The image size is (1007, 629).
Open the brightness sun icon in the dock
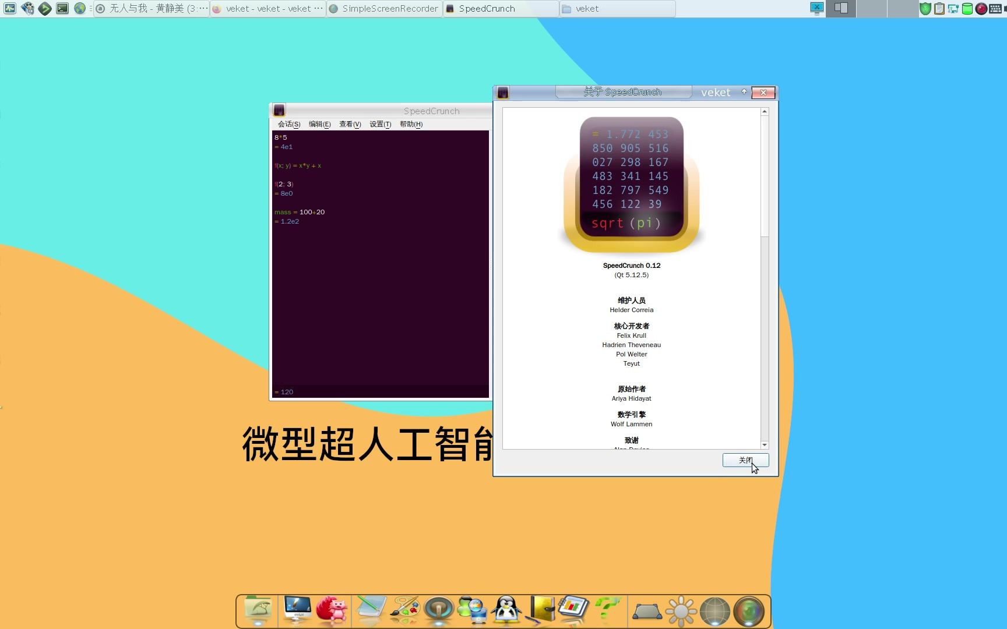[x=681, y=610]
